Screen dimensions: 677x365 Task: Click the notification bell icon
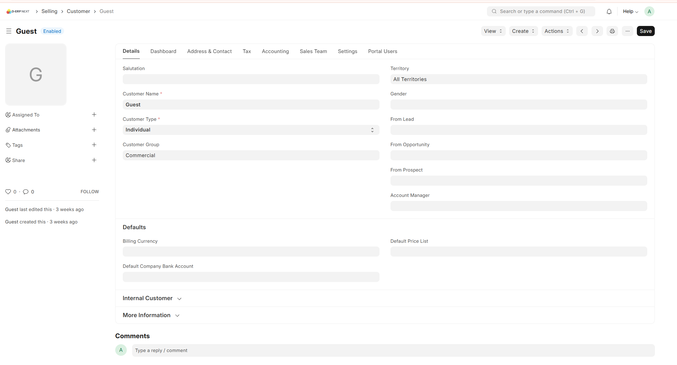pos(609,12)
